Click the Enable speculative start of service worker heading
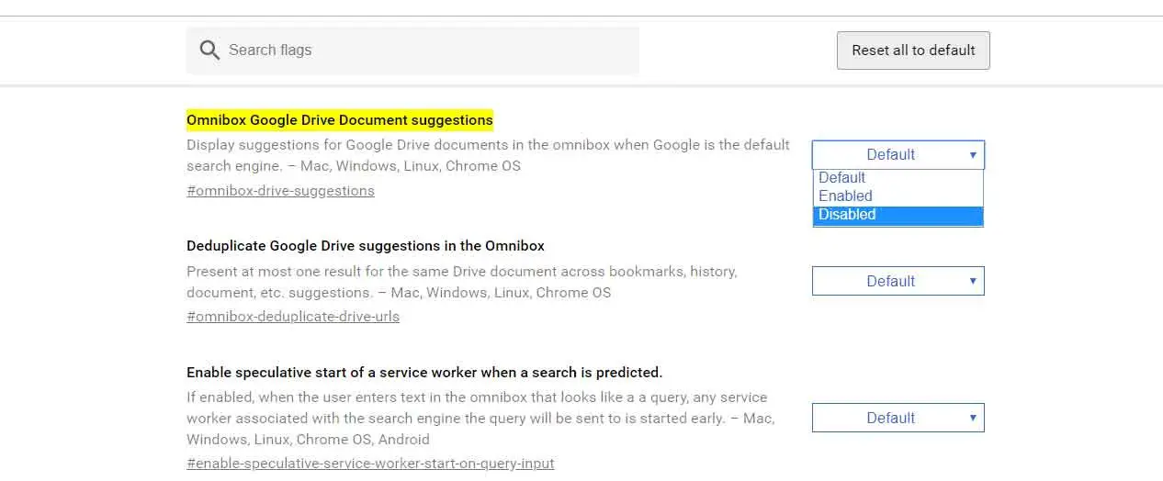 [x=424, y=373]
